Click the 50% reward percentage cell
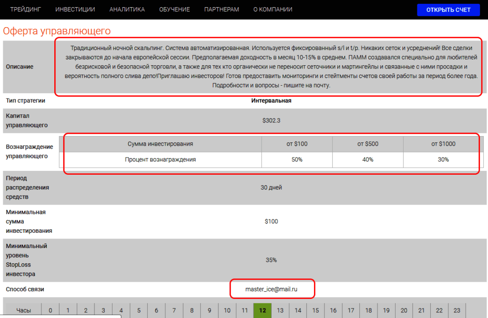 [x=297, y=160]
